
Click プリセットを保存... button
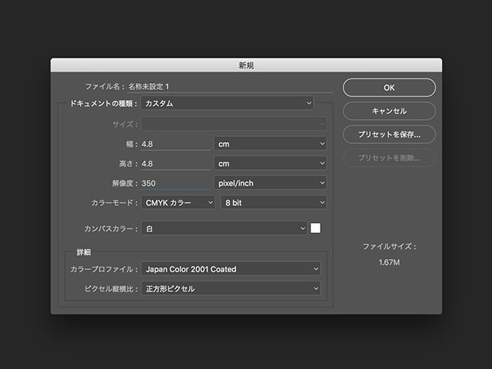(x=389, y=135)
